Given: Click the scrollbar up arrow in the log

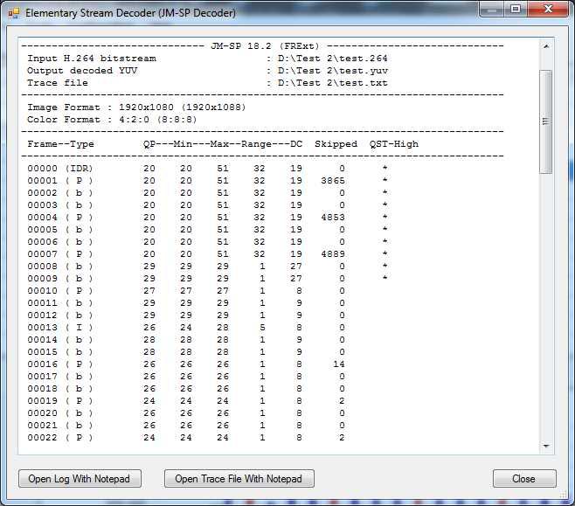Looking at the screenshot, I should [547, 45].
